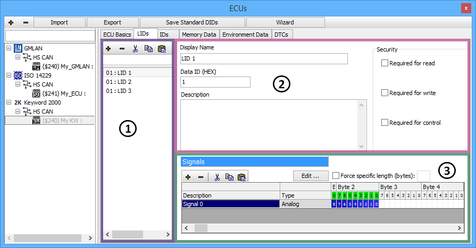The height and width of the screenshot is (248, 476).
Task: Collapse HS CAN under Keyword 2000
Action: click(x=18, y=112)
